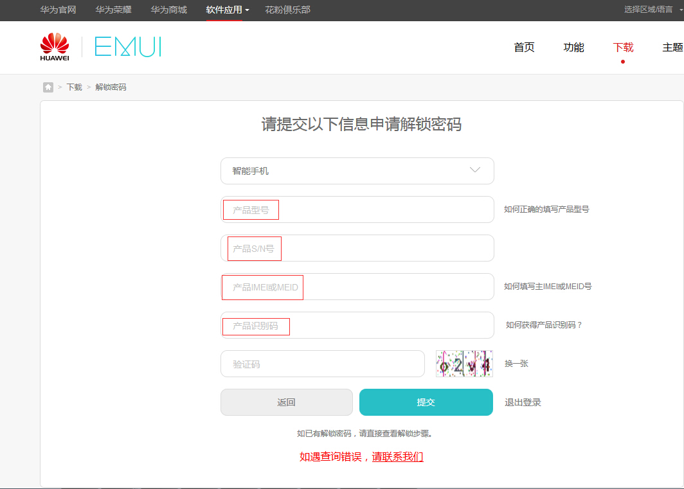
Task: Click 退出登录 to log out
Action: click(523, 402)
